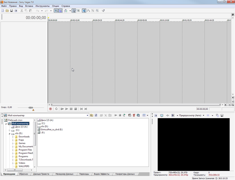Switch to the Видео Эффекты tab
Screen dimensions: 235x180
102,174
